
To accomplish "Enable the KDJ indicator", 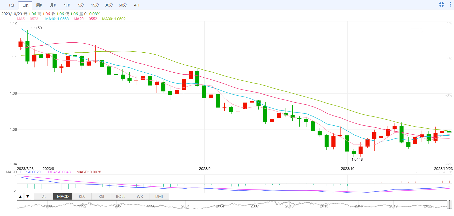I will (82, 197).
